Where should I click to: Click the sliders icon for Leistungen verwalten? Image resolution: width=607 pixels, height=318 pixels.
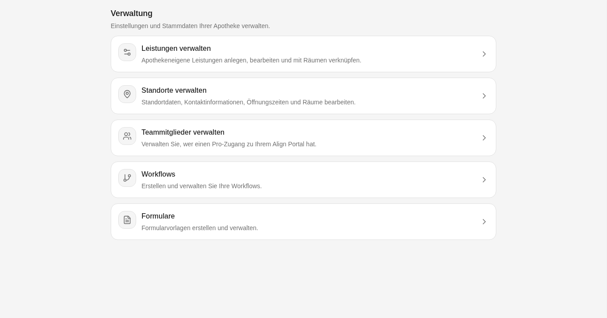pos(127,52)
